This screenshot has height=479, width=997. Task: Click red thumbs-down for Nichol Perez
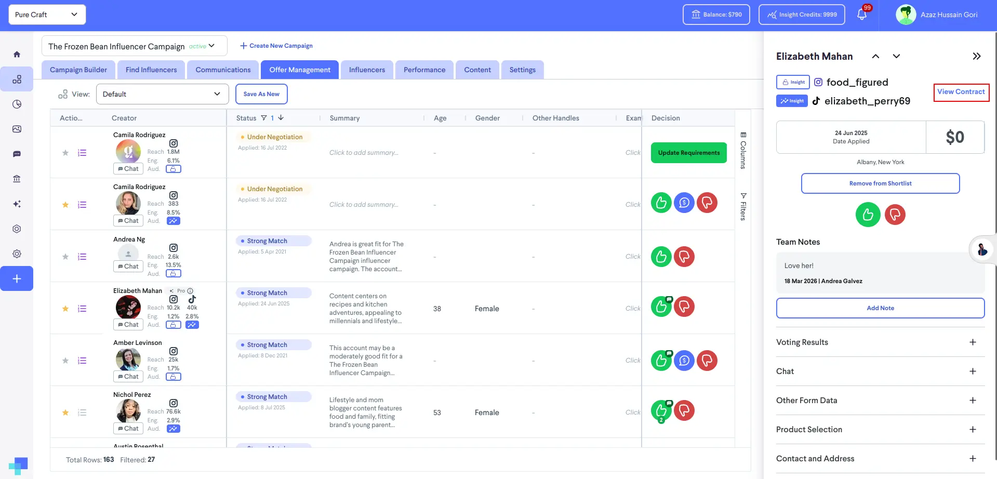[684, 410]
